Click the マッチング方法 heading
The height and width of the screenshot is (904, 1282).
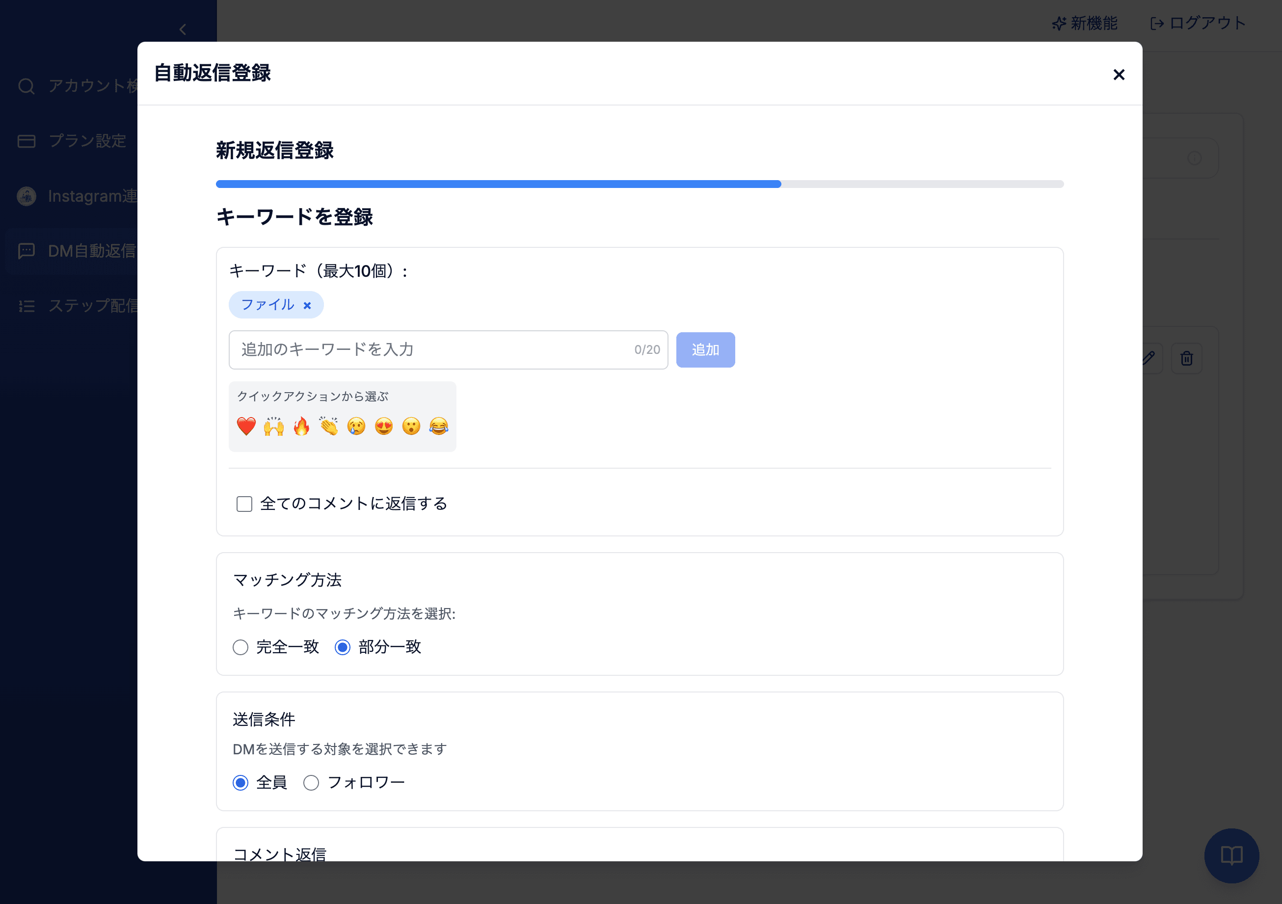click(287, 580)
